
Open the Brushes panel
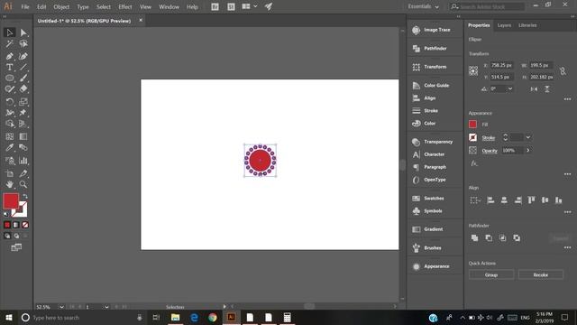427,248
